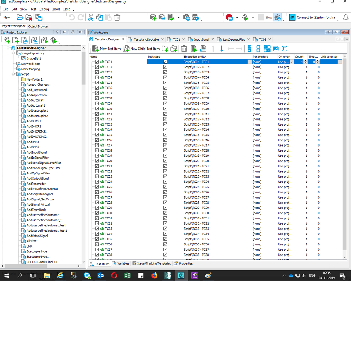This screenshot has height=347, width=351.
Task: Click the notifications bell icon
Action: (x=345, y=17)
